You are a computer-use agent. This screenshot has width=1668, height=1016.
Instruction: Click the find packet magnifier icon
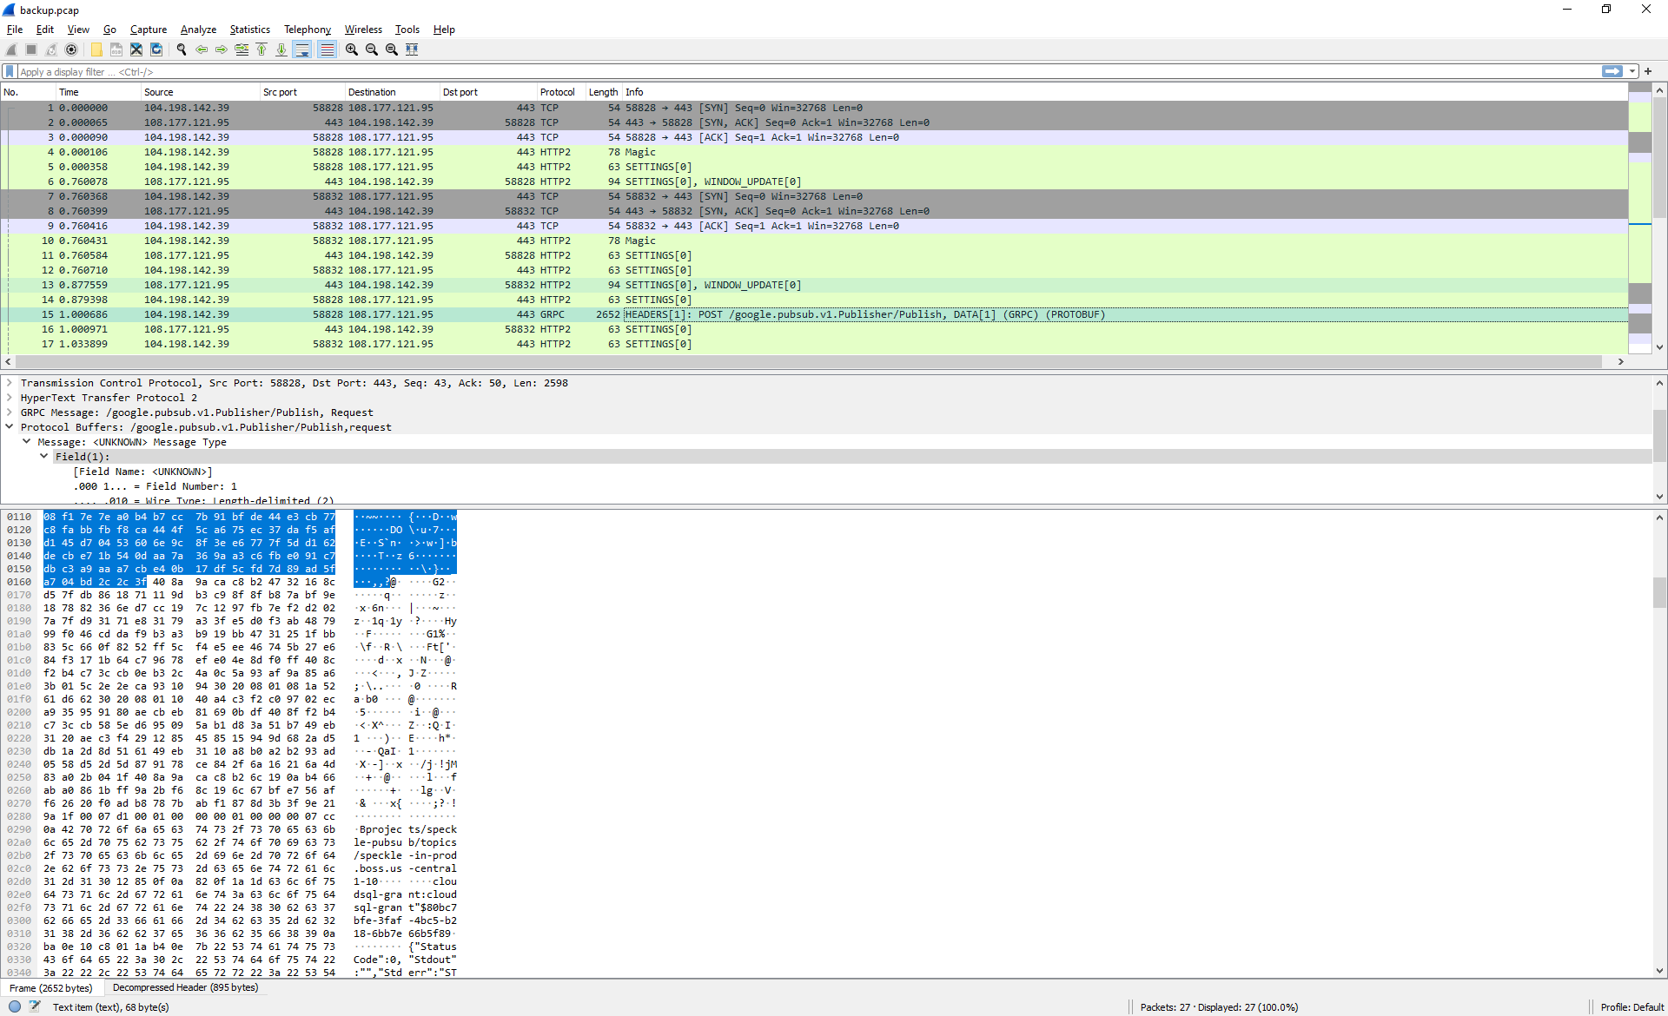[181, 49]
